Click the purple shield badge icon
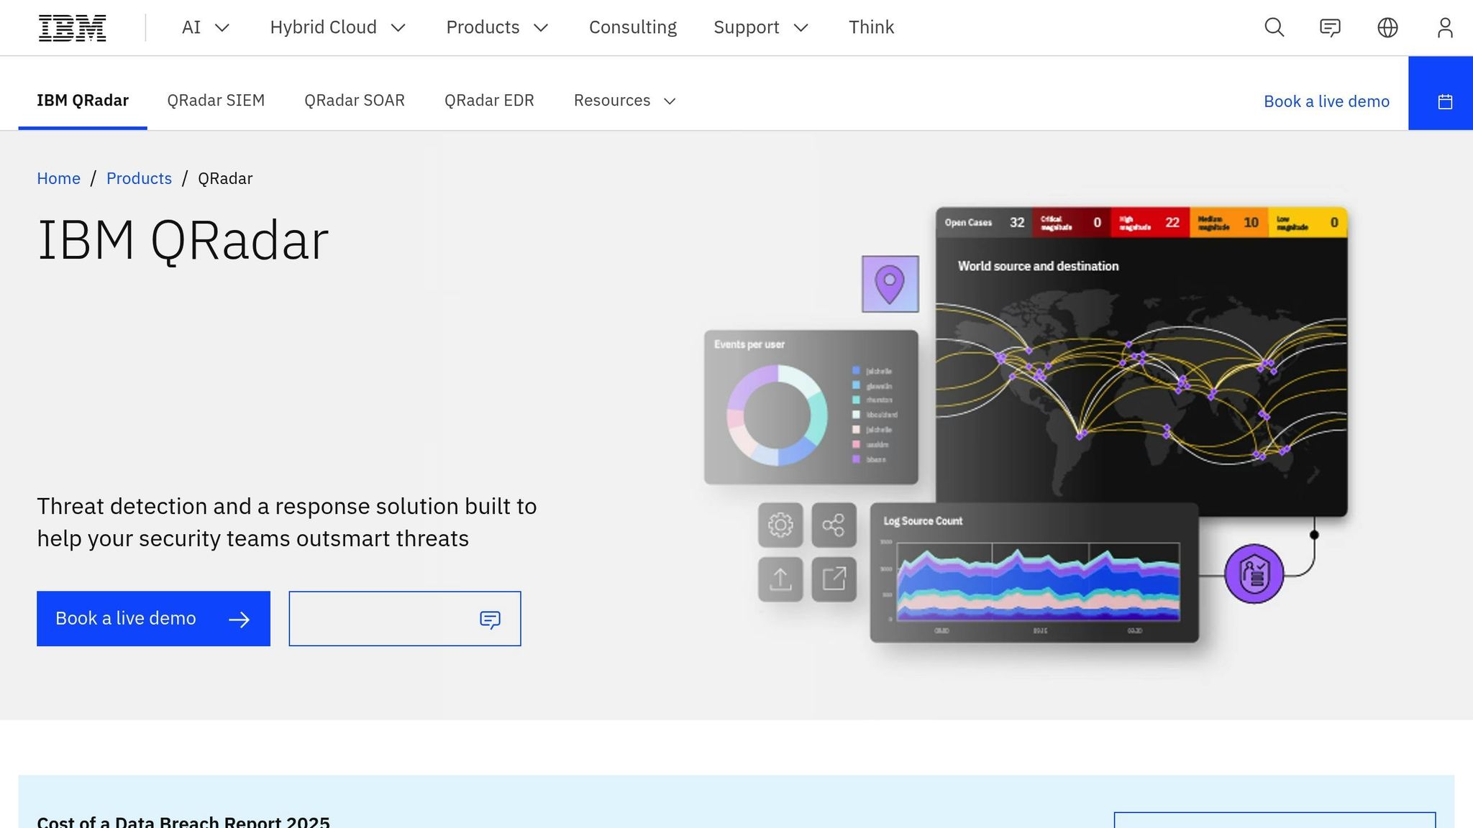 pyautogui.click(x=1254, y=574)
